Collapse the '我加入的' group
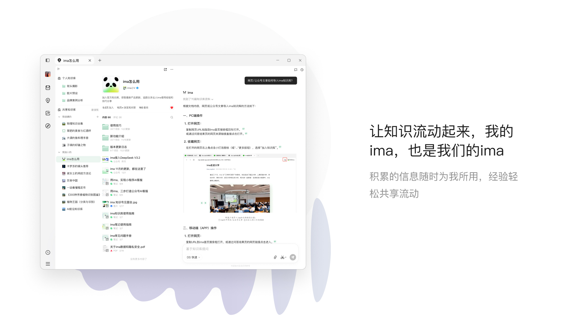The width and height of the screenshot is (577, 324). point(59,152)
